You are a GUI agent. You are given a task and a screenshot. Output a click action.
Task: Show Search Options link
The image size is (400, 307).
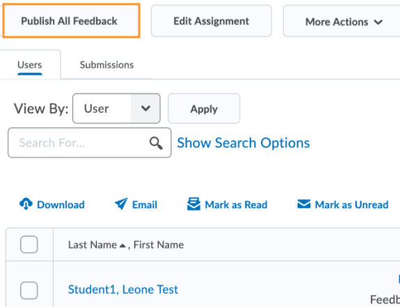click(243, 143)
